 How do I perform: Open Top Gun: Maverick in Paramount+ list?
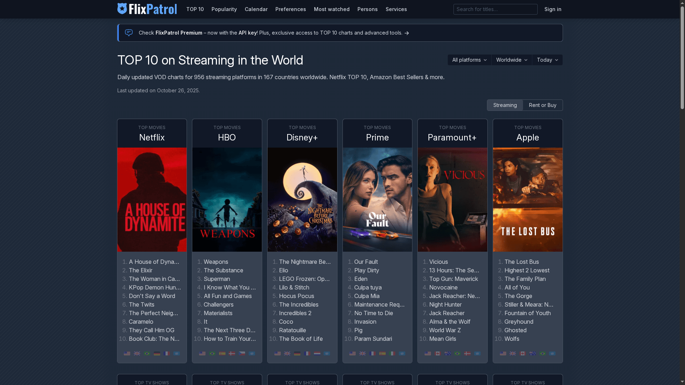coord(453,279)
